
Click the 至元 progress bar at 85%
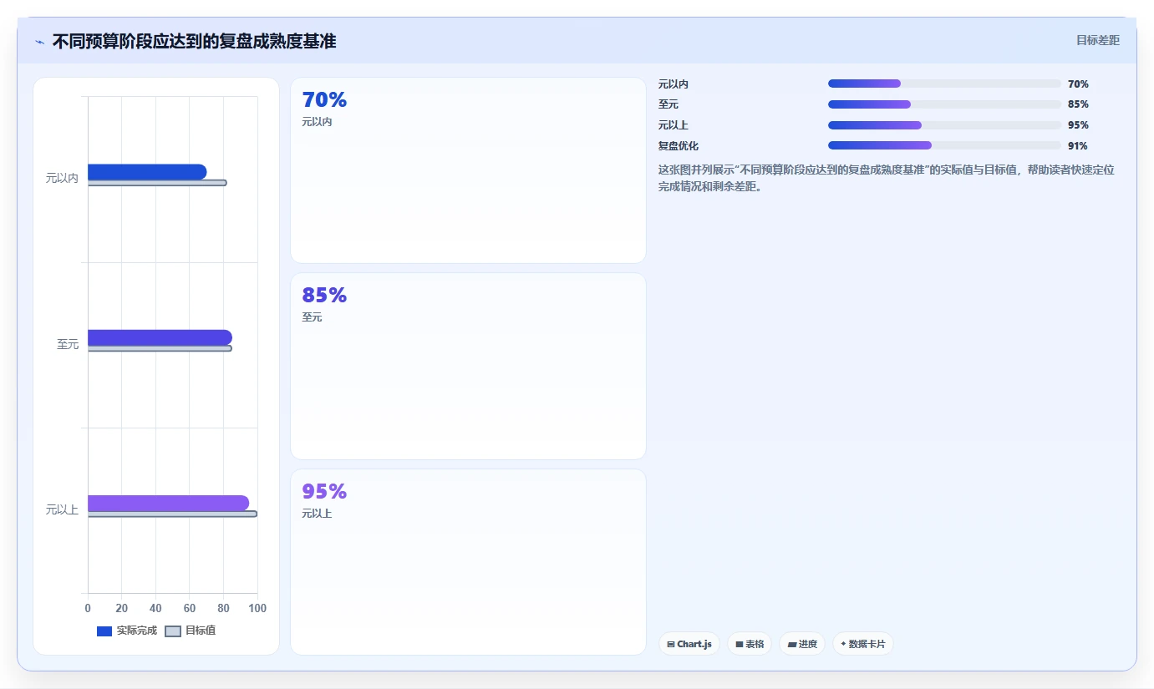(x=944, y=104)
